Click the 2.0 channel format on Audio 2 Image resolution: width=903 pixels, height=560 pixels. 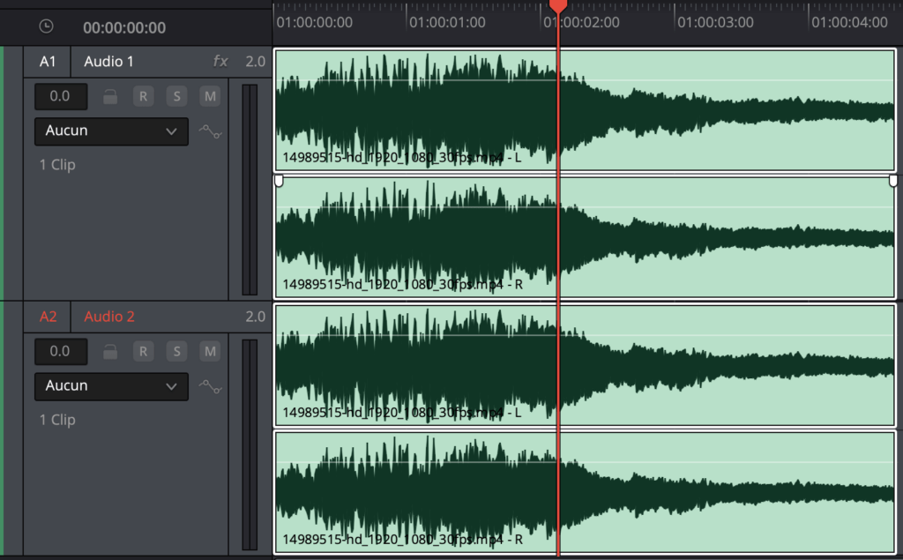coord(255,317)
